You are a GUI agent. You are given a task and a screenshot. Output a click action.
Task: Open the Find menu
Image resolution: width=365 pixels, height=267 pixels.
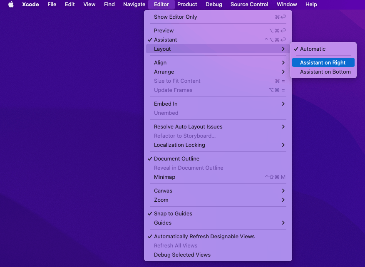click(109, 5)
